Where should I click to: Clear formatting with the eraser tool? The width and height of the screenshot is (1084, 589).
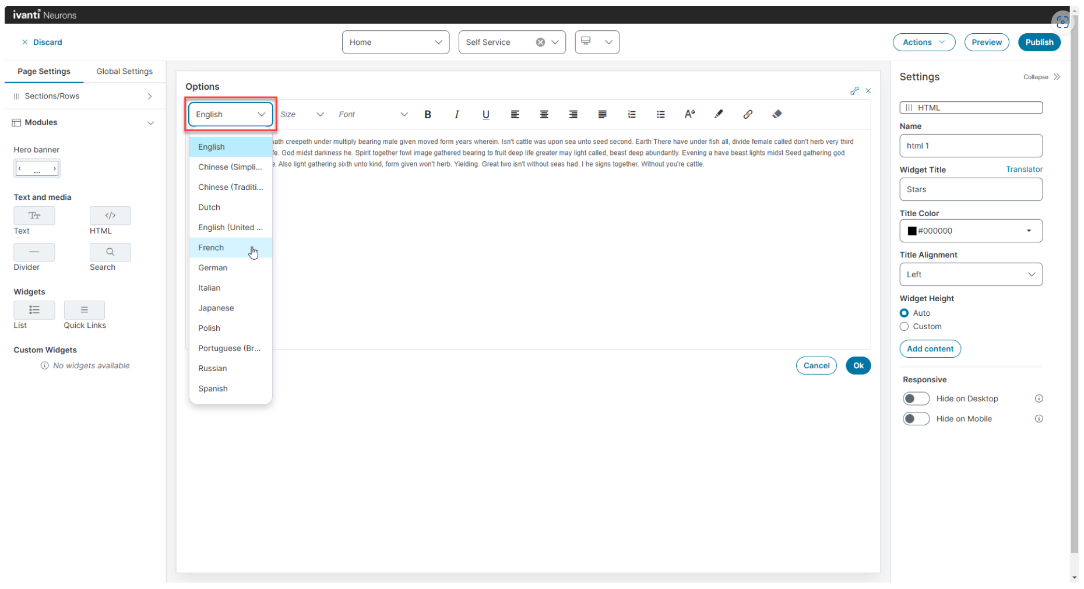click(x=777, y=114)
